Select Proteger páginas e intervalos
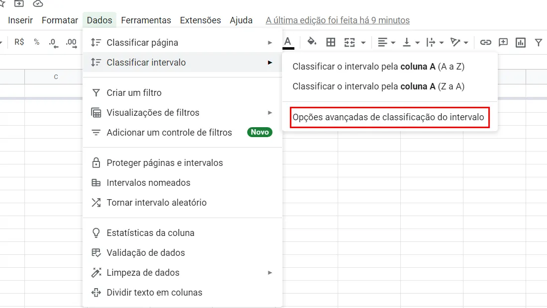 [x=182, y=163]
